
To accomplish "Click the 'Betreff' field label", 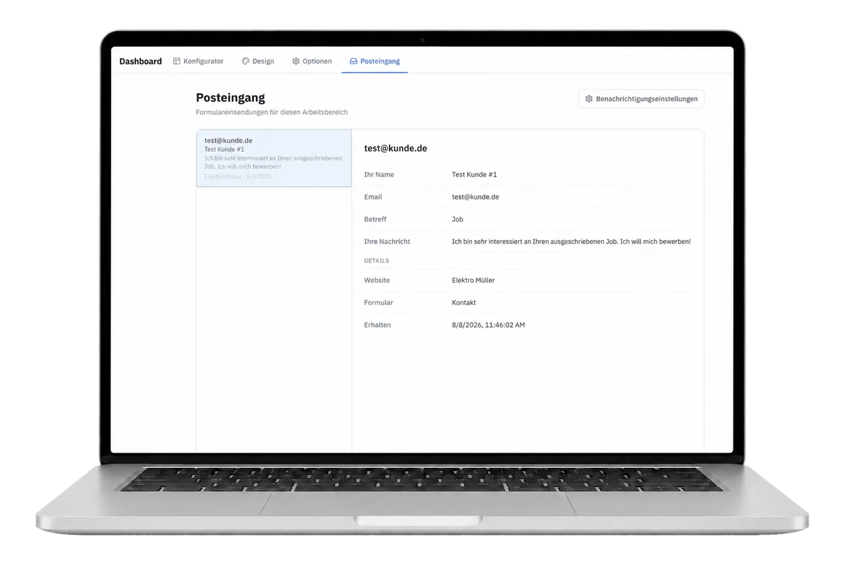I will 376,219.
